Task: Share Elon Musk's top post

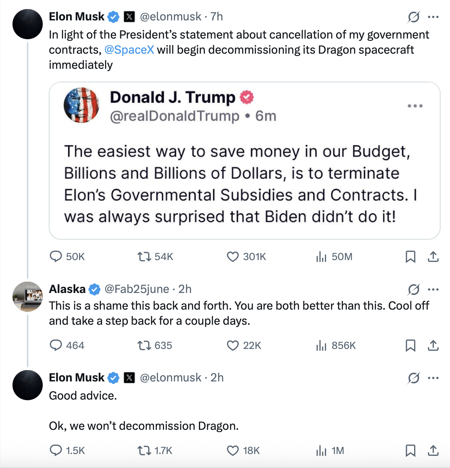Action: [433, 257]
